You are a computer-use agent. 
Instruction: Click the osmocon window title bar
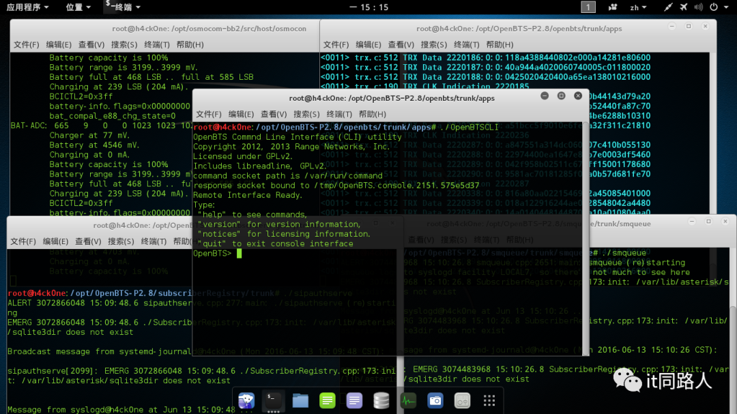pos(164,29)
